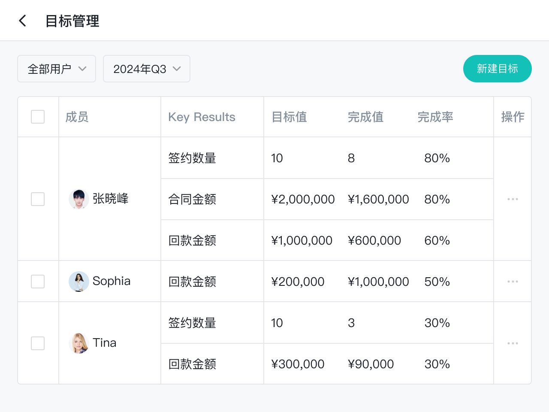Click 张晓峰's avatar photo

[78, 199]
